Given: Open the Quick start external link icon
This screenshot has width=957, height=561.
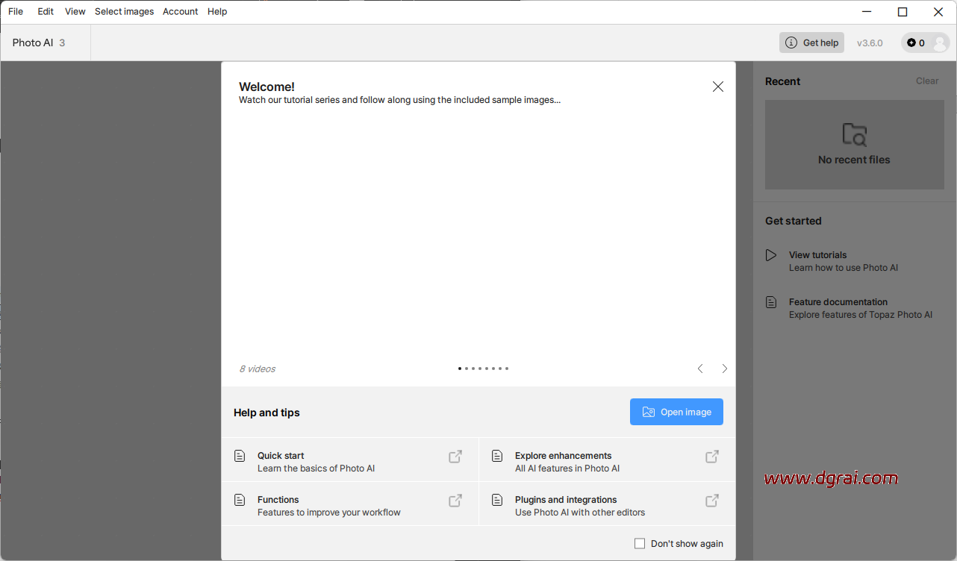Looking at the screenshot, I should (455, 457).
